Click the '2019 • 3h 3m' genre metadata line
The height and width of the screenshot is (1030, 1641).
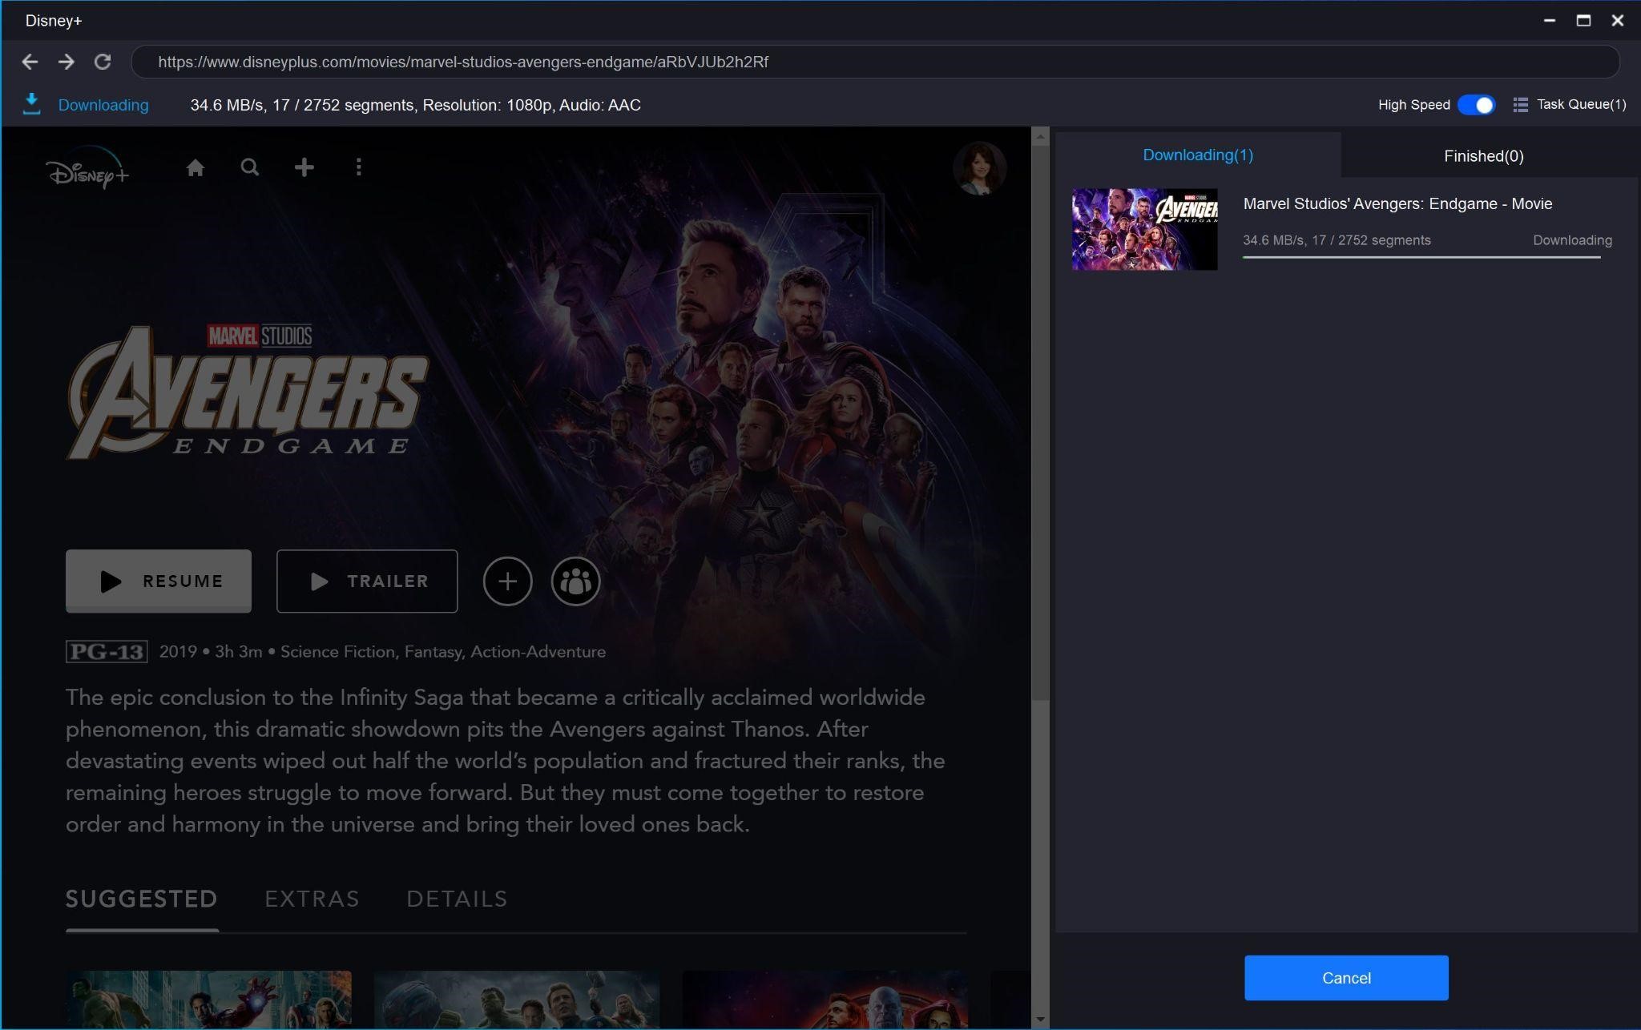pyautogui.click(x=382, y=652)
